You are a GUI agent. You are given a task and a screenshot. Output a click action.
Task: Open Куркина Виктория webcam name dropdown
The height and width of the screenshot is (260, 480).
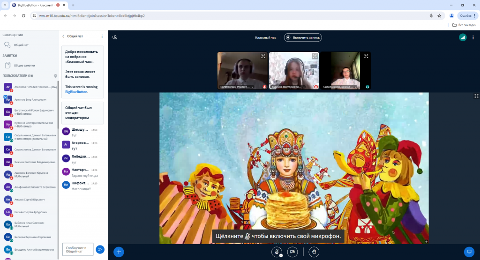(288, 87)
